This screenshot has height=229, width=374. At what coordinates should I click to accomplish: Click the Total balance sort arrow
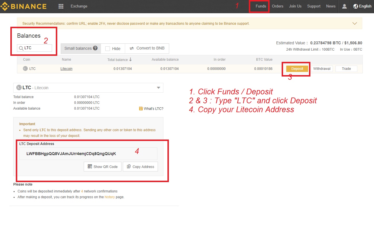click(130, 60)
